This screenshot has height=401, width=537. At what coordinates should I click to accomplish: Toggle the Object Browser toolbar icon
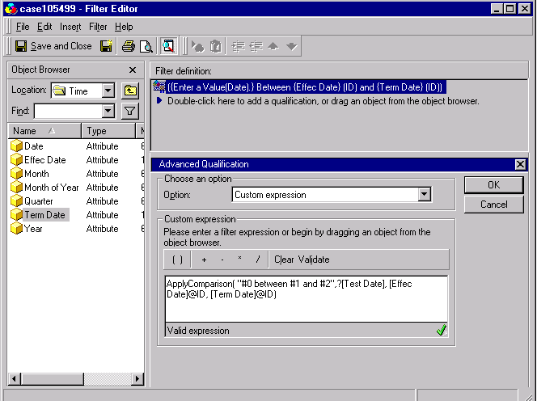pos(168,46)
